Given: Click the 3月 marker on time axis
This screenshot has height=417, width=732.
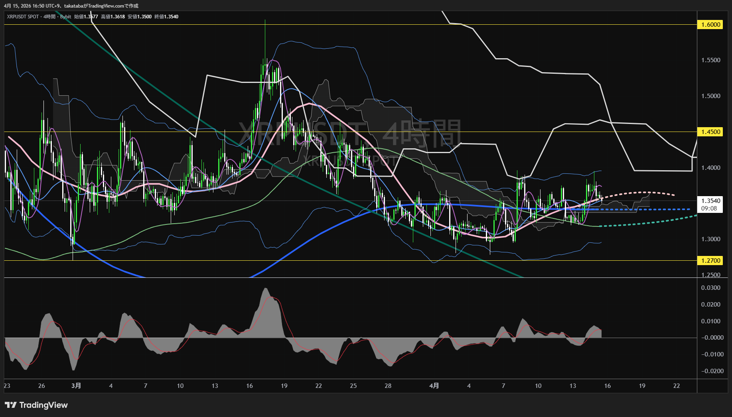Looking at the screenshot, I should tap(76, 386).
